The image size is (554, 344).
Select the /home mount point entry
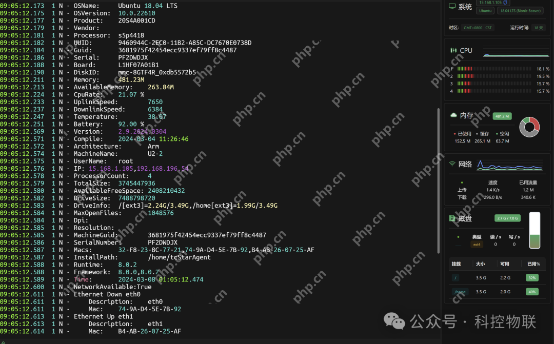(x=460, y=292)
